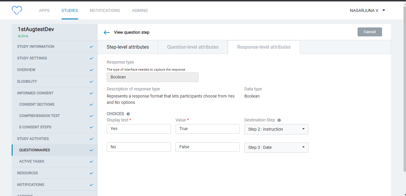Click the back arrow beside View question step
The height and width of the screenshot is (196, 406).
[107, 33]
